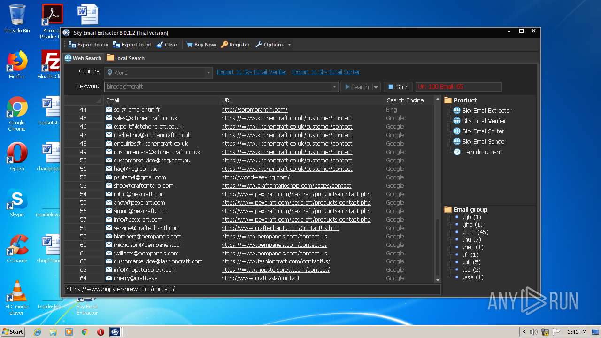Switch to the Local Search tab
601x338 pixels.
tap(125, 58)
